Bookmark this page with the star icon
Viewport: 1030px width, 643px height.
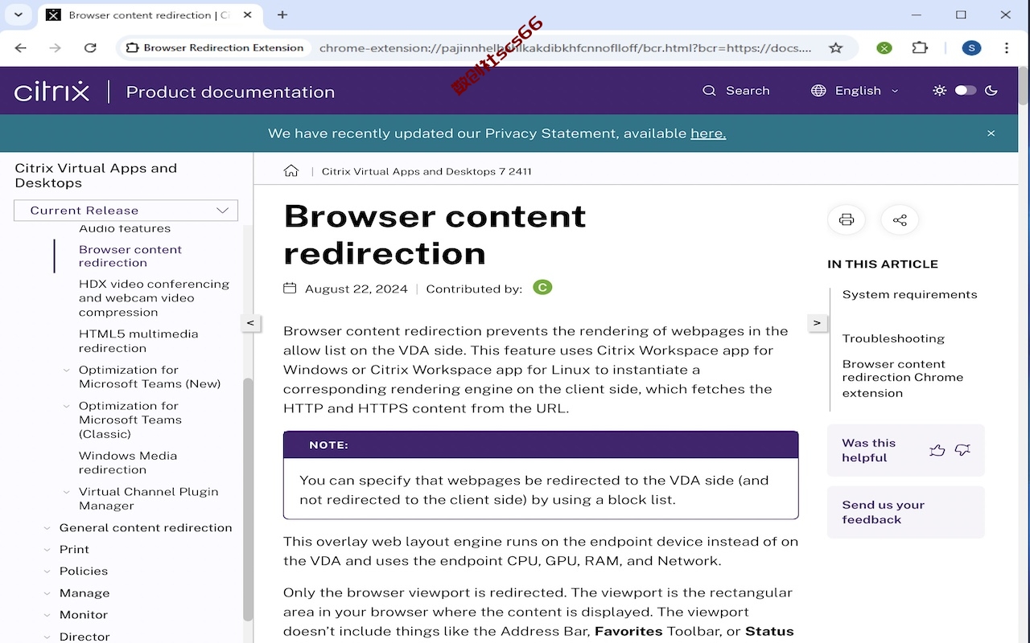click(x=835, y=47)
